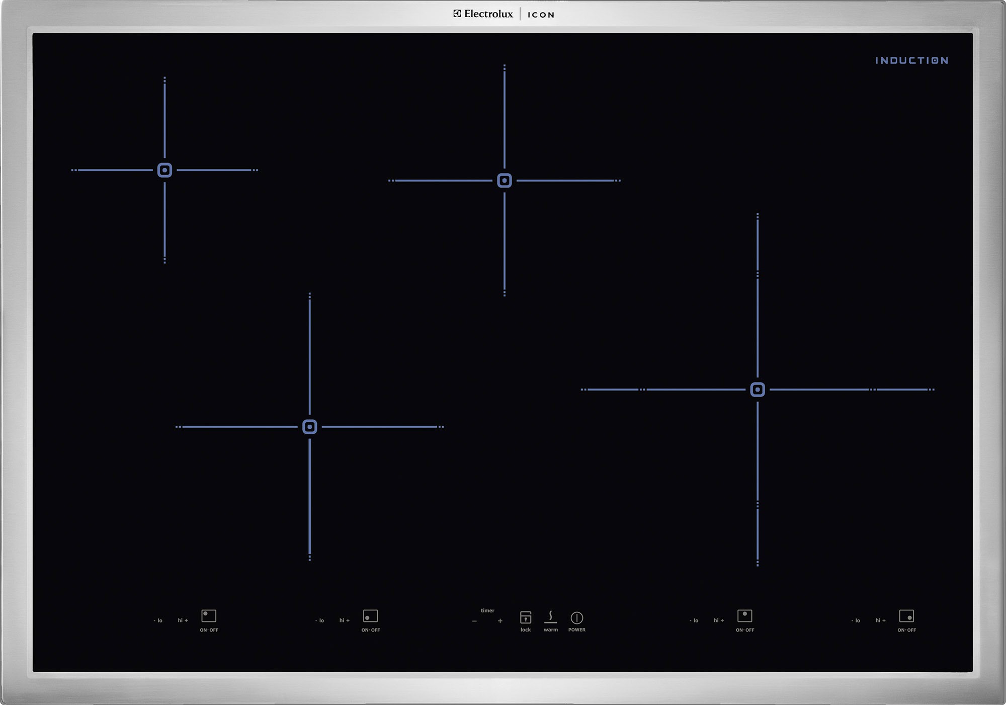Tap the top-center cooking zone center marker
The image size is (1006, 705).
504,180
